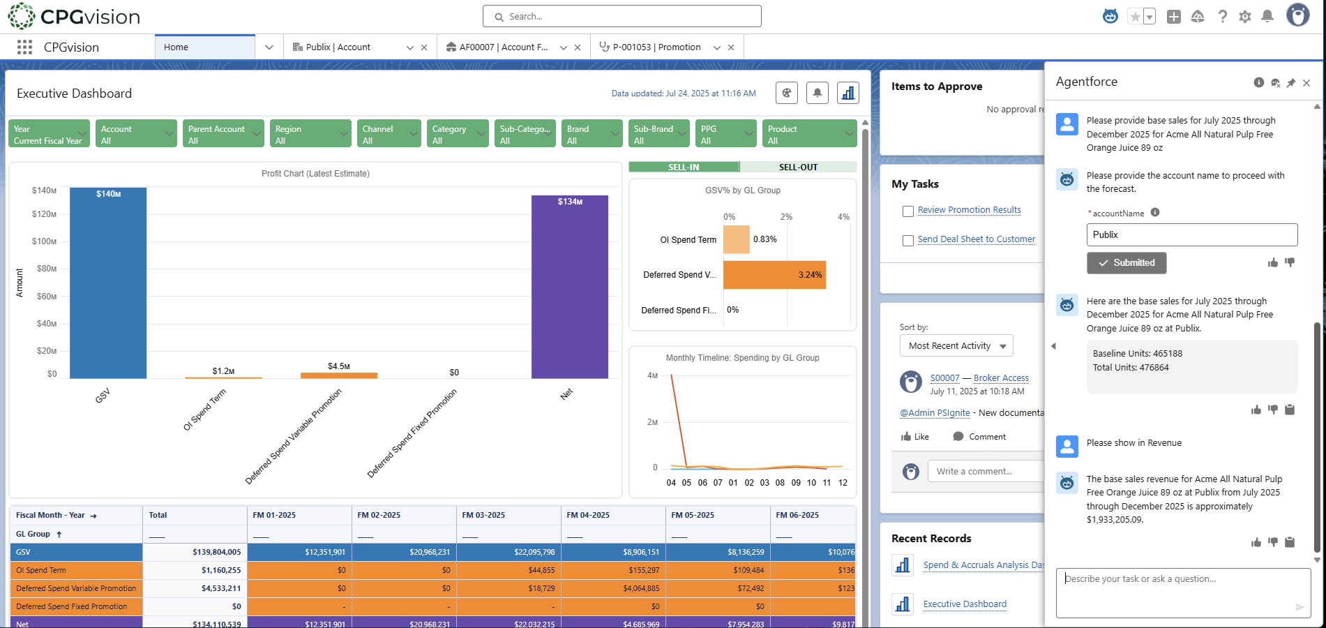The image size is (1326, 628).
Task: End the Agentforce conversation
Action: (x=1276, y=82)
